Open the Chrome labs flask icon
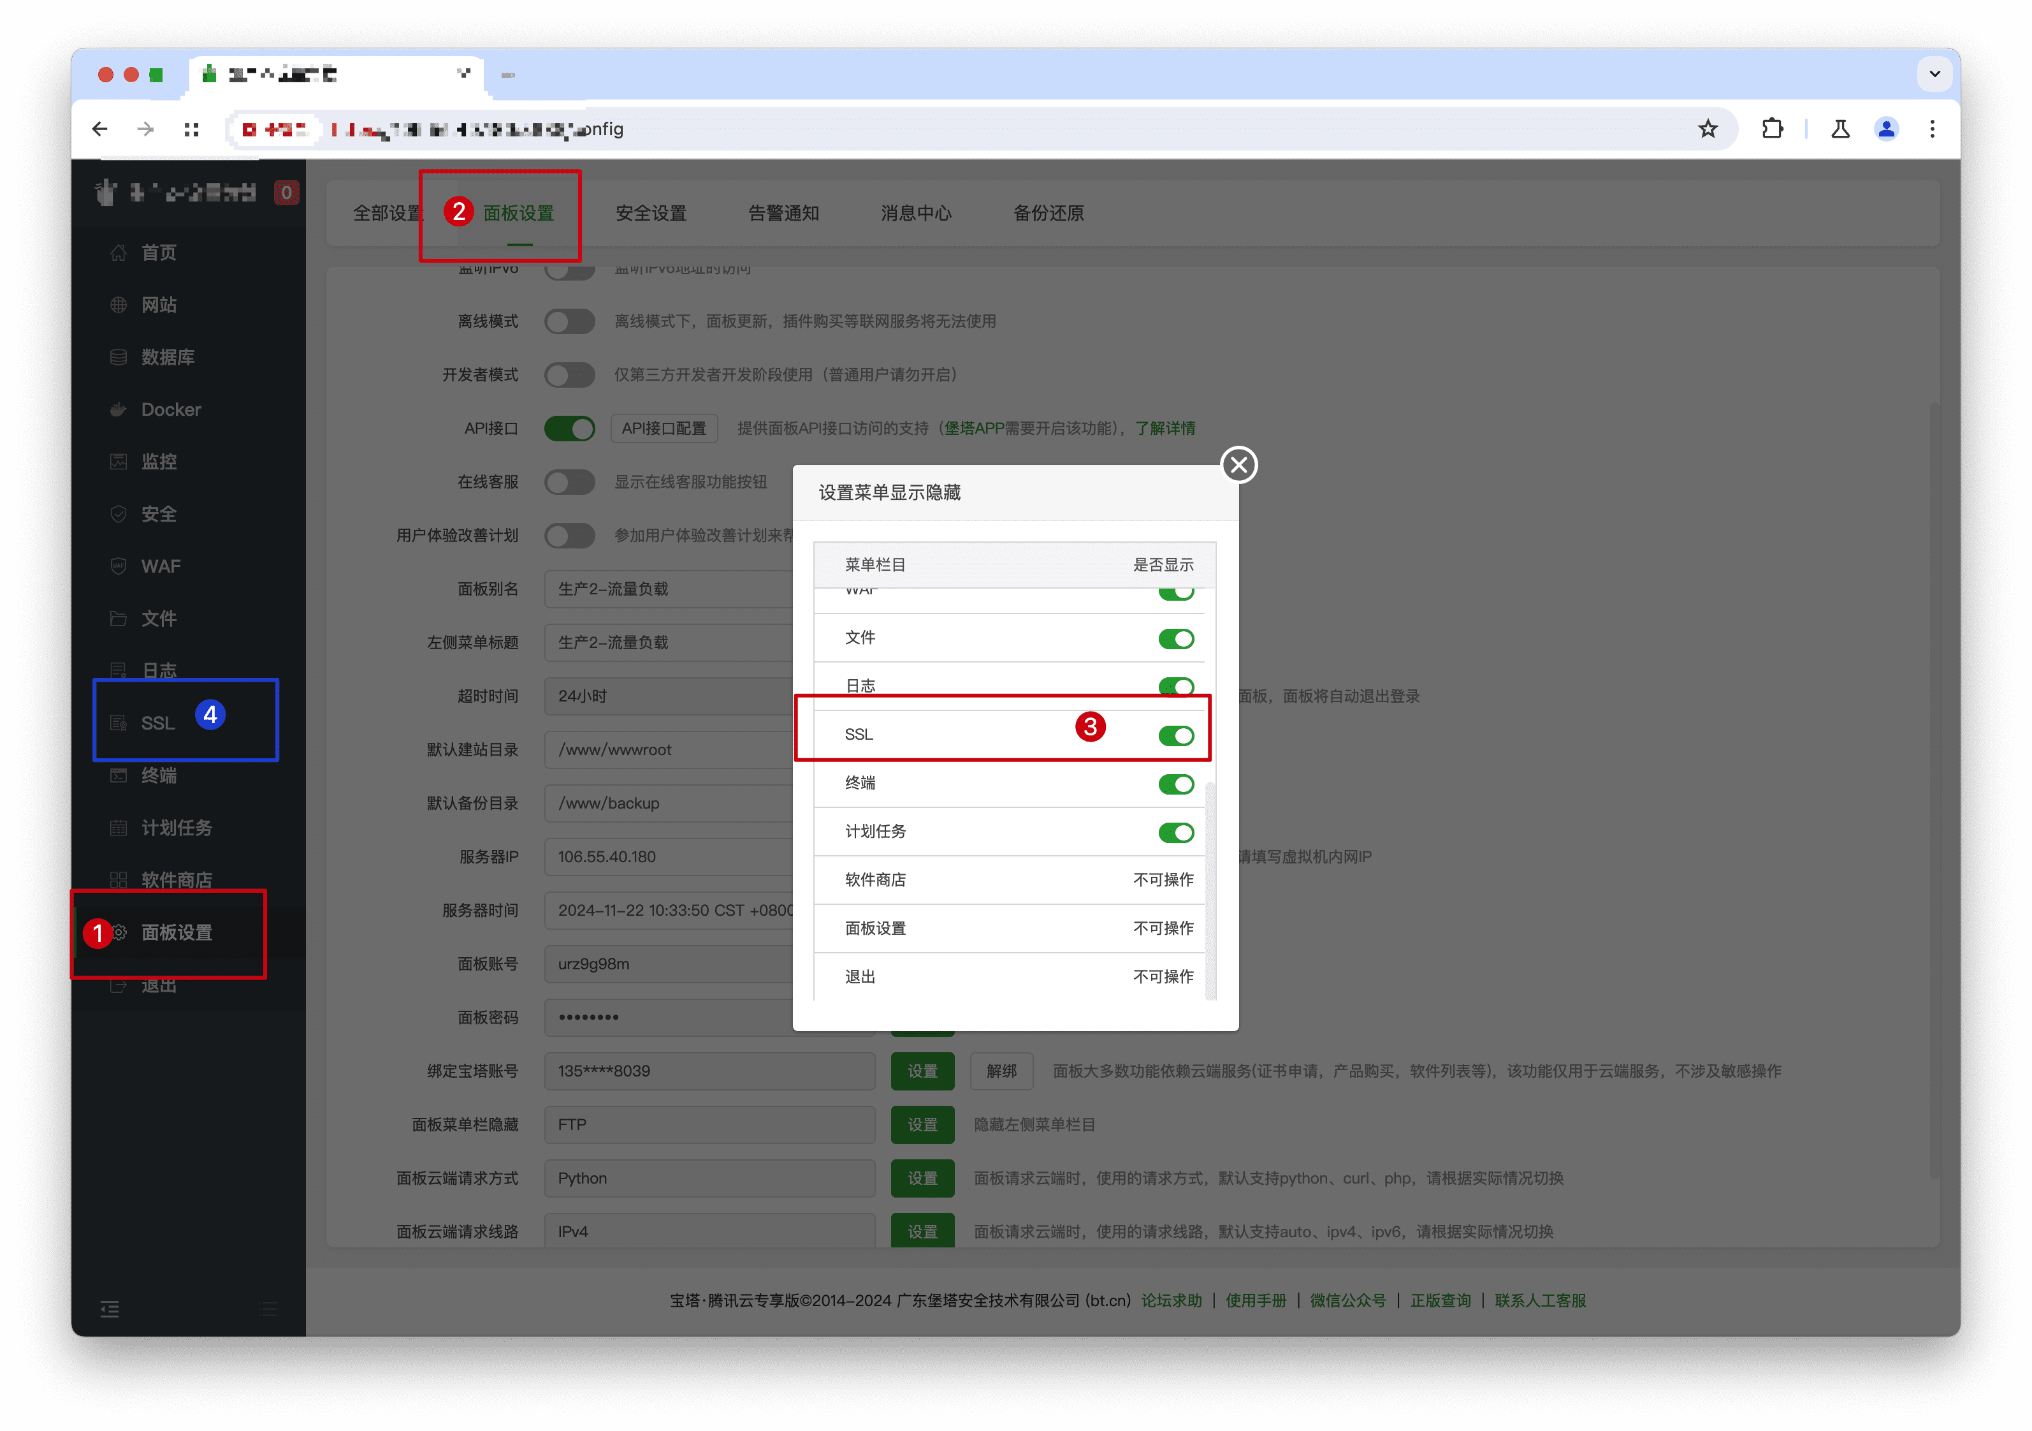 coord(1840,129)
